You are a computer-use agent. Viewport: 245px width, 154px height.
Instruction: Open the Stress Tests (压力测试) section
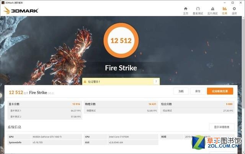coord(212,11)
